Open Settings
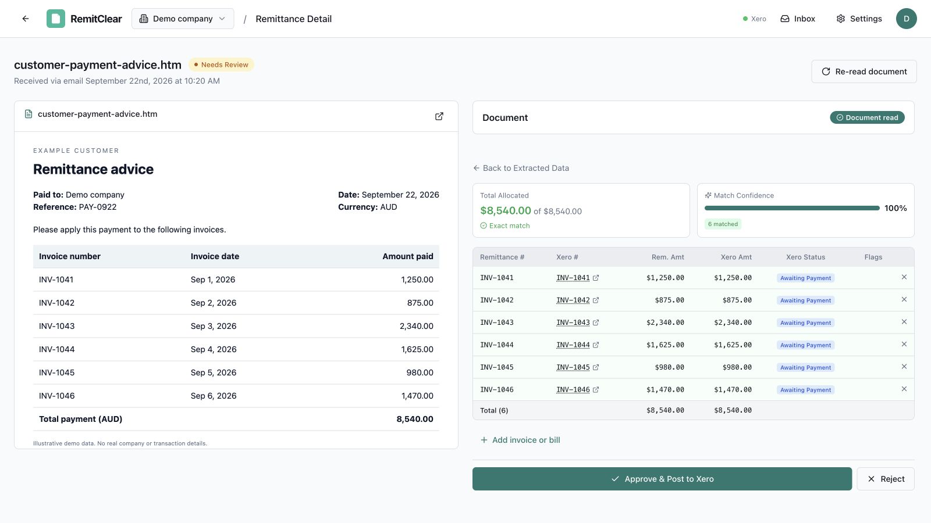Screen dimensions: 931x523 click(x=859, y=19)
